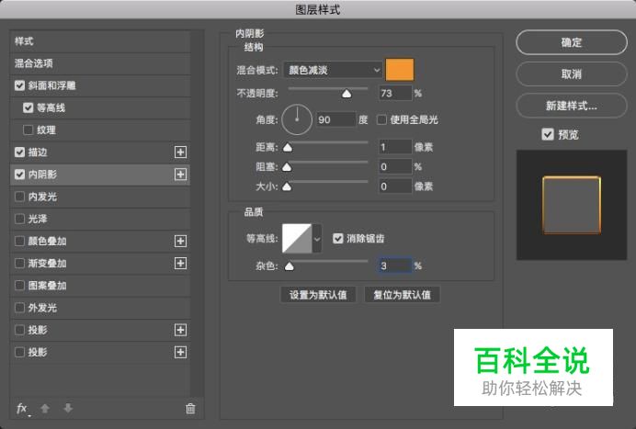The image size is (636, 429).
Task: Move effect down with the down arrow icon
Action: (68, 408)
